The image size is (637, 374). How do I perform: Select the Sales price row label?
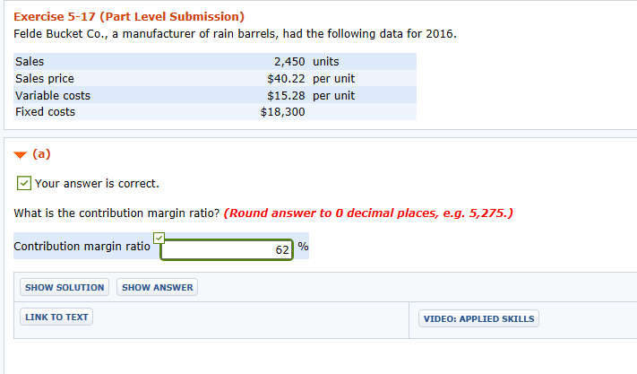coord(45,79)
